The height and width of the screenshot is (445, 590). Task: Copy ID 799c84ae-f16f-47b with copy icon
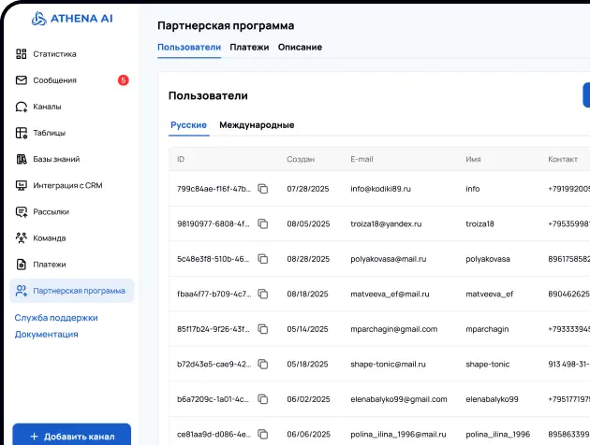(263, 189)
